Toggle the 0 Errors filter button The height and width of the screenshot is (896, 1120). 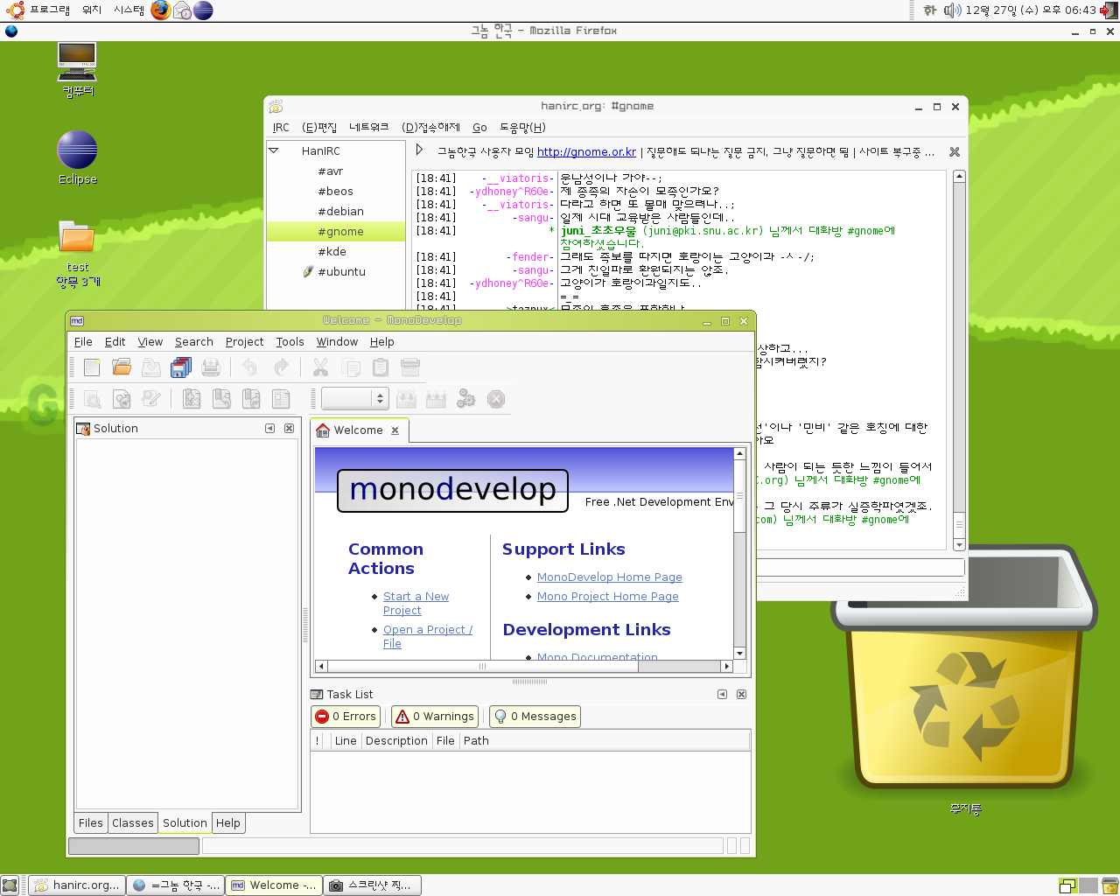pyautogui.click(x=346, y=717)
